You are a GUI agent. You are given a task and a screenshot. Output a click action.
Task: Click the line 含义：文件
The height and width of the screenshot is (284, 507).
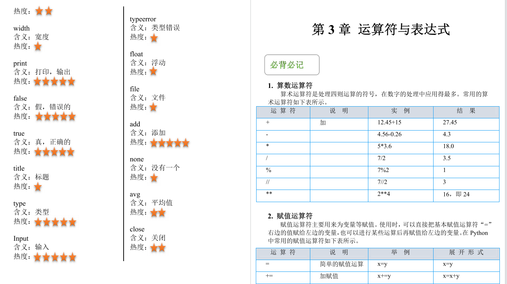pyautogui.click(x=148, y=98)
